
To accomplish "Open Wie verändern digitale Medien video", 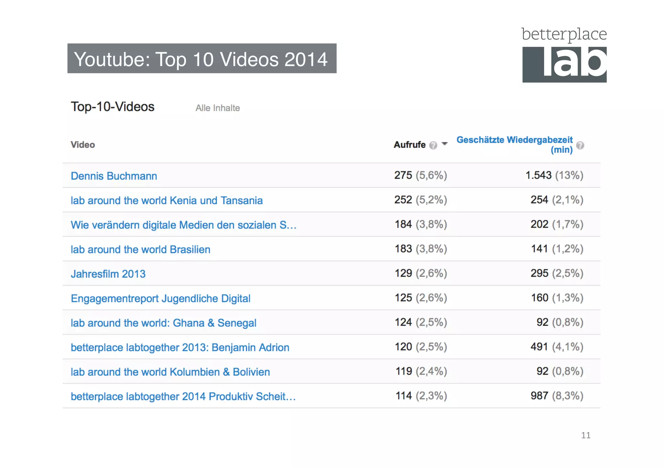I will click(x=184, y=225).
